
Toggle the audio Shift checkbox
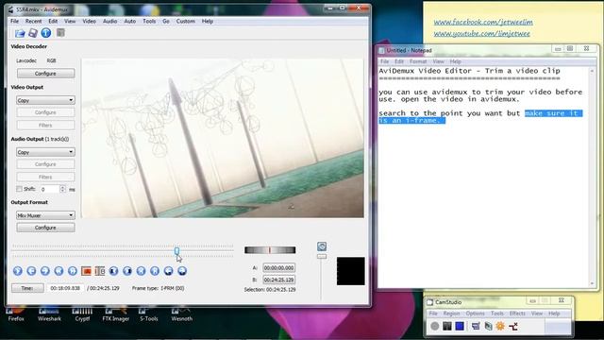[x=19, y=189]
